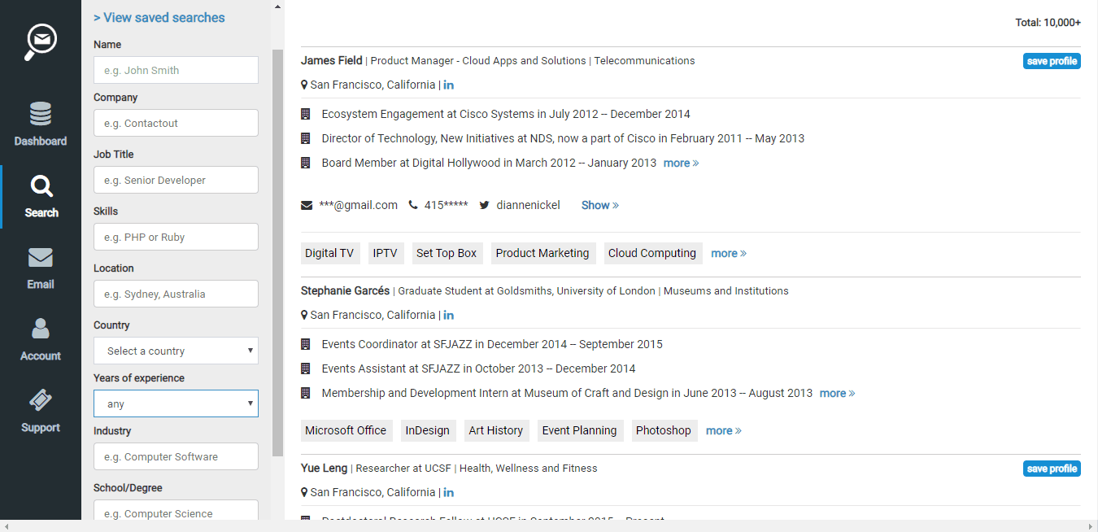The width and height of the screenshot is (1098, 532).
Task: Focus the Industry input field
Action: (176, 456)
